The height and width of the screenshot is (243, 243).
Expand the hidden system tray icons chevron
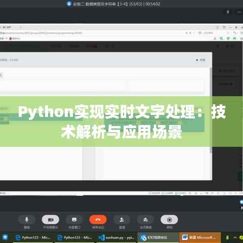click(x=235, y=237)
